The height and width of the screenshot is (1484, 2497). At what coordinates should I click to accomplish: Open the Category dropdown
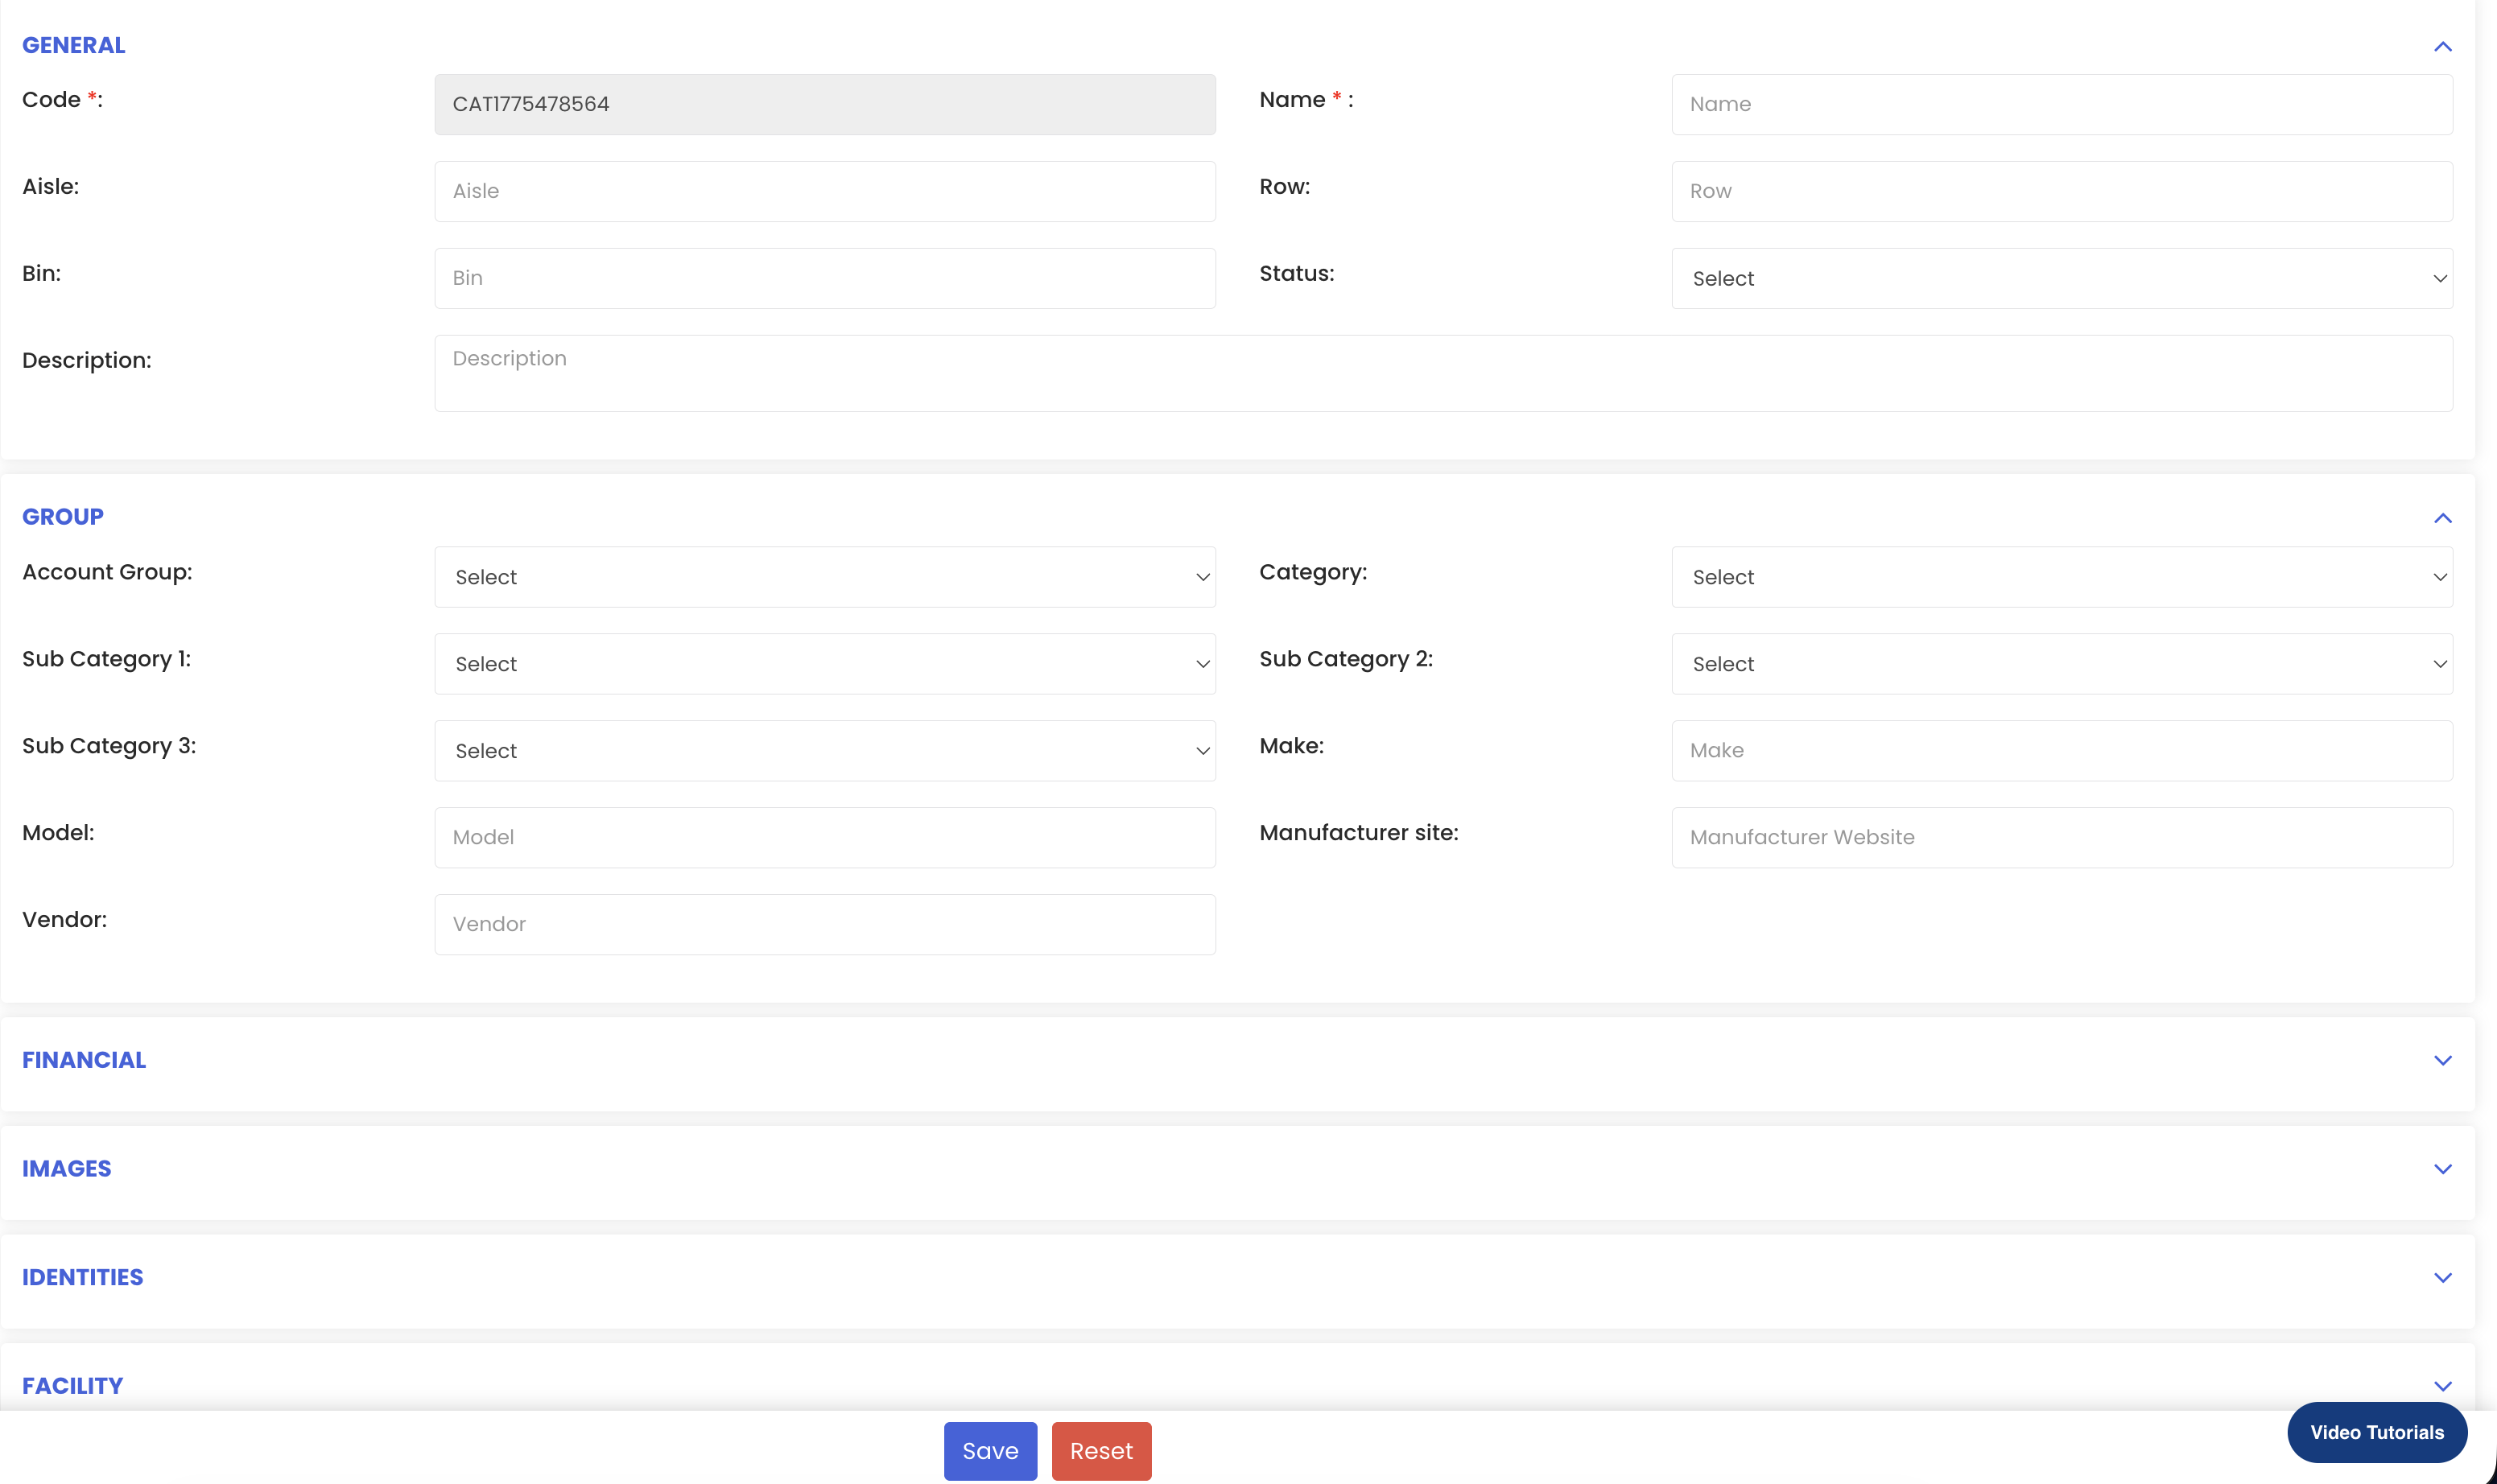click(x=2061, y=577)
